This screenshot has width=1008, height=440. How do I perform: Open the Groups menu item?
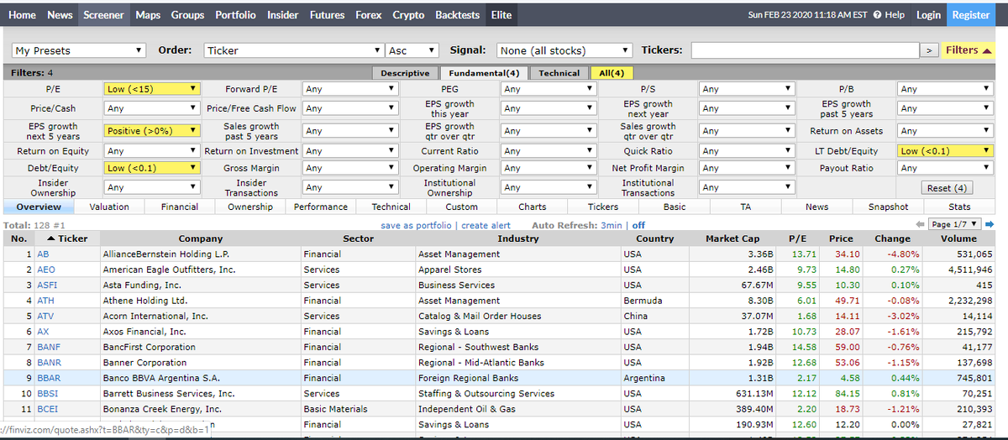(187, 15)
